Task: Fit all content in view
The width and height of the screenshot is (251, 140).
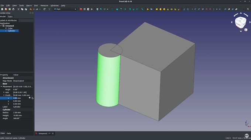Action: [97, 9]
